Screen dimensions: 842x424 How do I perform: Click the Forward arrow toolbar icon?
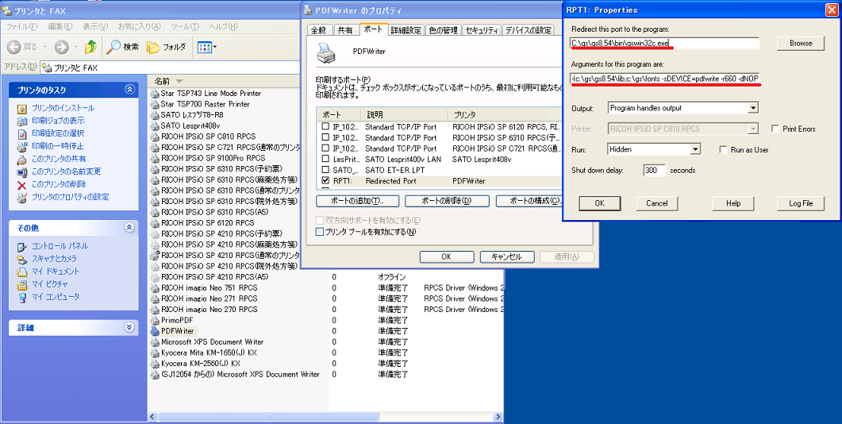[61, 48]
